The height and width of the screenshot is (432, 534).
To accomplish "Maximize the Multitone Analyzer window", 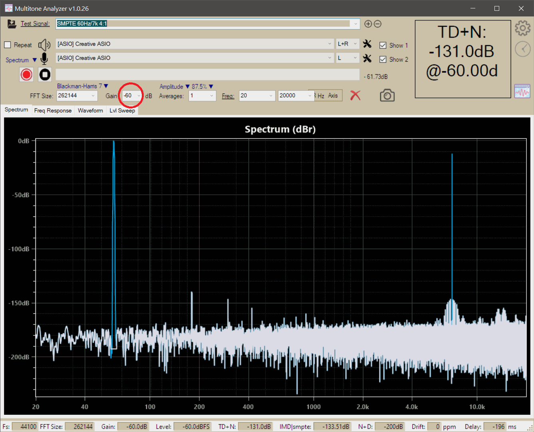I will 497,8.
